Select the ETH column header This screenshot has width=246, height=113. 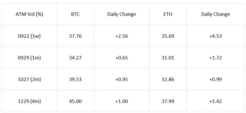[x=168, y=14]
